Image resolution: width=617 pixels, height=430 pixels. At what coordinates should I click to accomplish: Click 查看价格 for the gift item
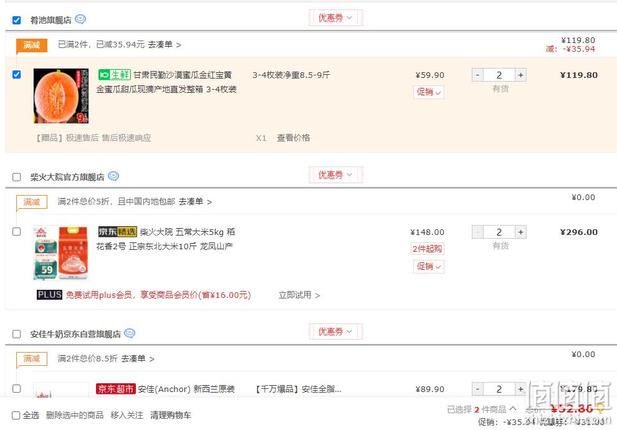click(x=293, y=138)
